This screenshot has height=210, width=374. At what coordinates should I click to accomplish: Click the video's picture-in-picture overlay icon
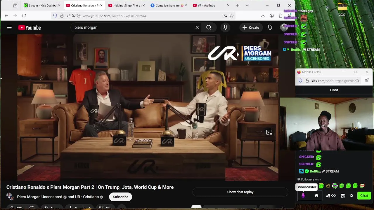(269, 132)
